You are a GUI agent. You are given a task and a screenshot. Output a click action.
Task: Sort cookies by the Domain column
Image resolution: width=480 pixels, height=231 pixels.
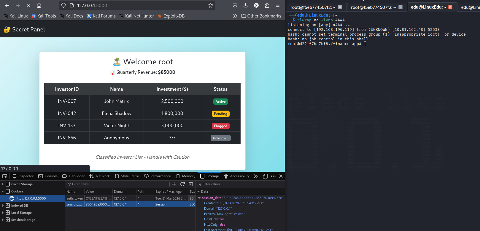click(x=124, y=192)
